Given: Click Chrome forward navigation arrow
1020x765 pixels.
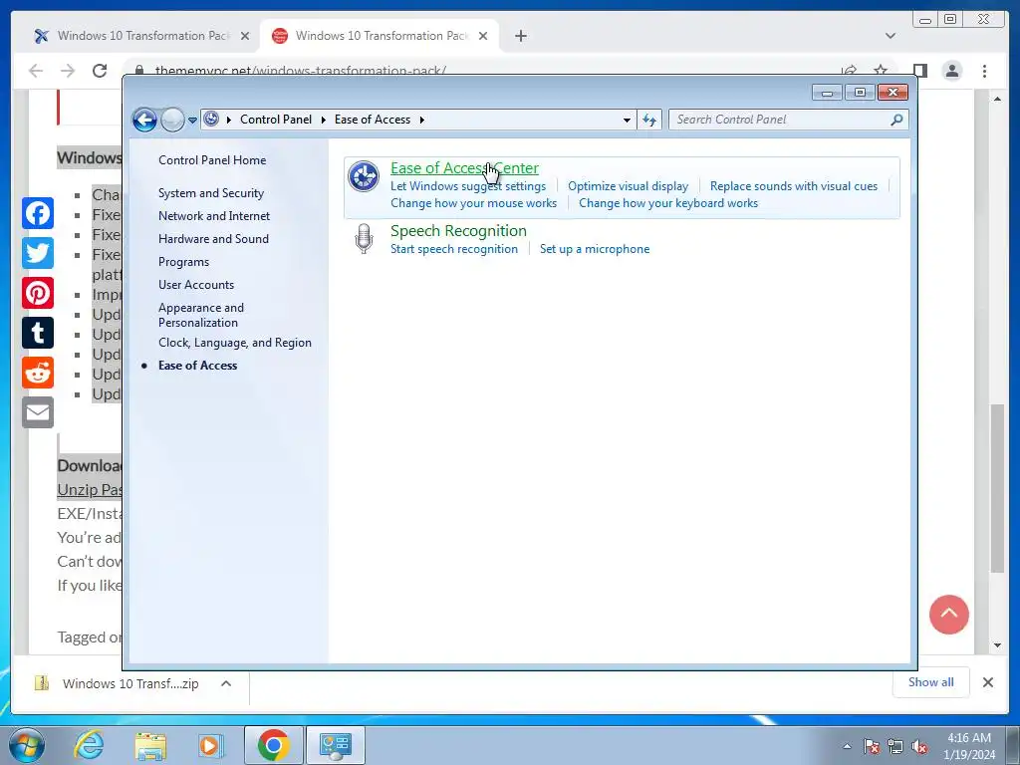Looking at the screenshot, I should [x=68, y=71].
